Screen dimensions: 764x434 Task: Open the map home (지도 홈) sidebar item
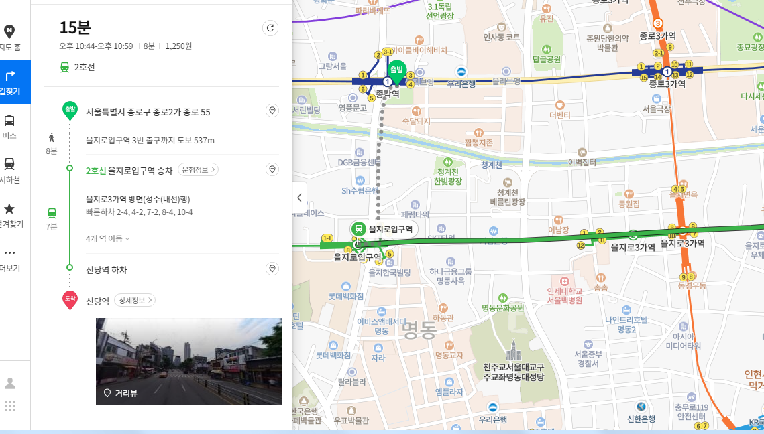[10, 38]
